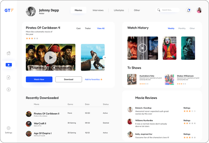Click Williams Nunfordka reviewer avatar
The image size is (209, 143).
[130, 122]
